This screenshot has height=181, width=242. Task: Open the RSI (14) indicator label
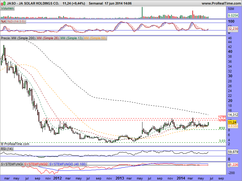tap(7, 149)
